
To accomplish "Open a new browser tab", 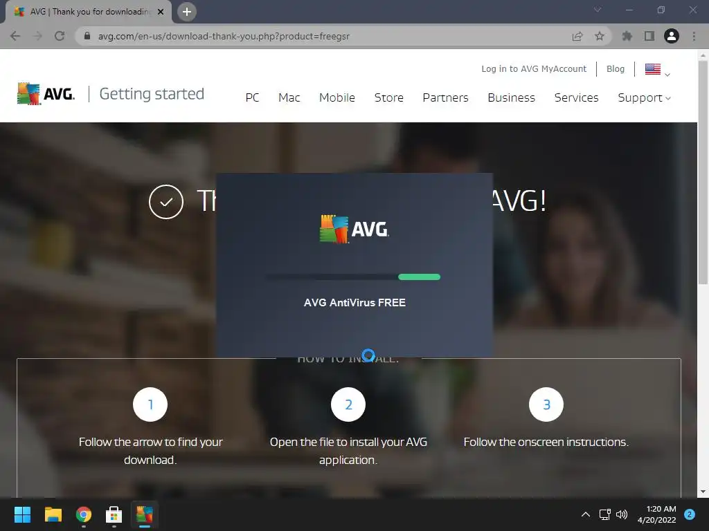I will point(187,12).
